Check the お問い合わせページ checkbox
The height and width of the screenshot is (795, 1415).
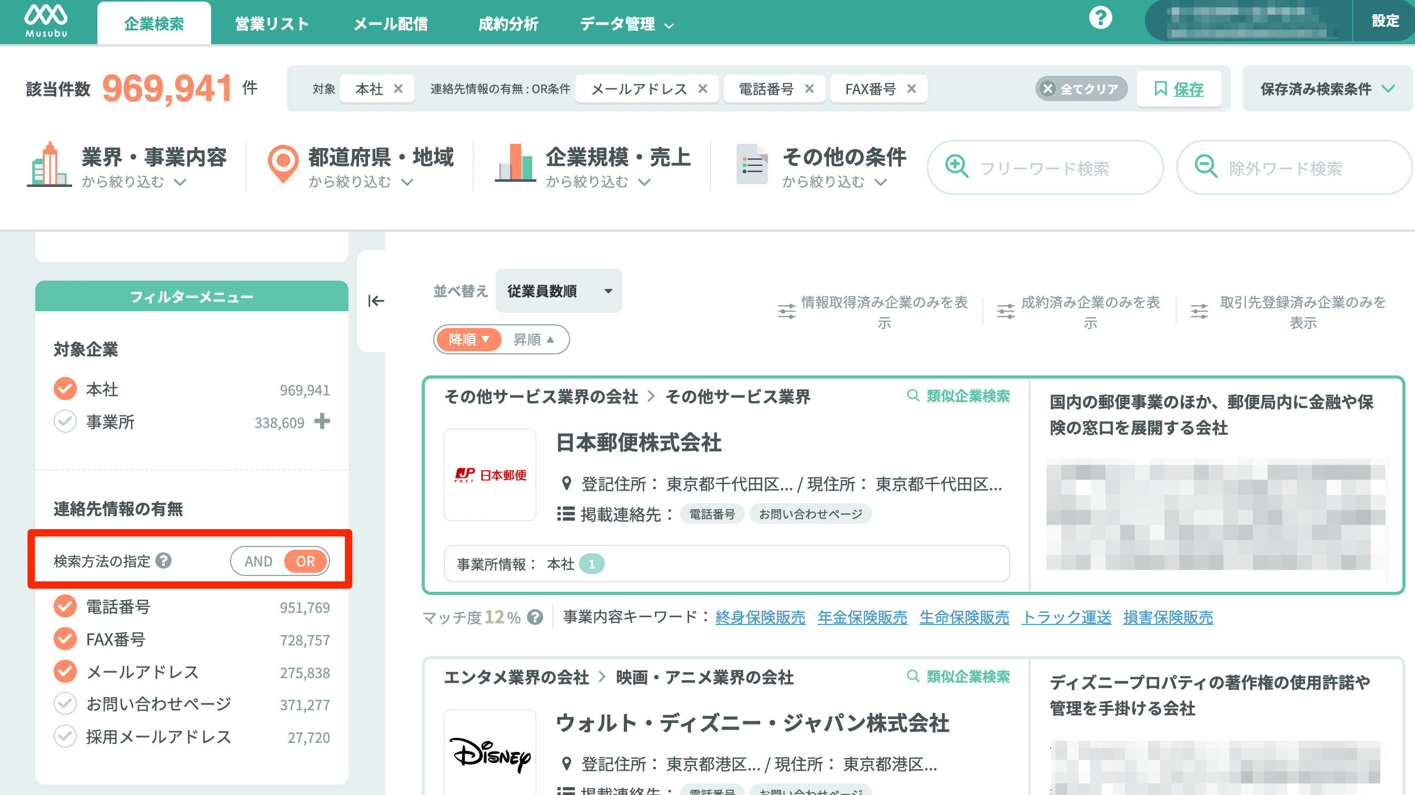pyautogui.click(x=65, y=704)
